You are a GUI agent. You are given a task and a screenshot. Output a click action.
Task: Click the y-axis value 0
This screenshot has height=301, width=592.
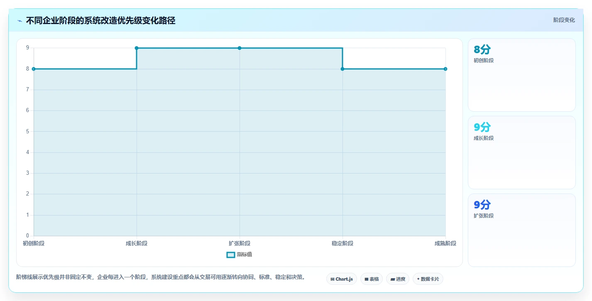(27, 236)
